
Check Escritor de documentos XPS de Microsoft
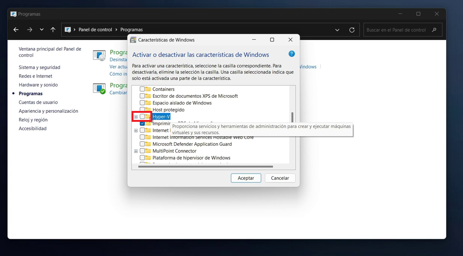(142, 96)
